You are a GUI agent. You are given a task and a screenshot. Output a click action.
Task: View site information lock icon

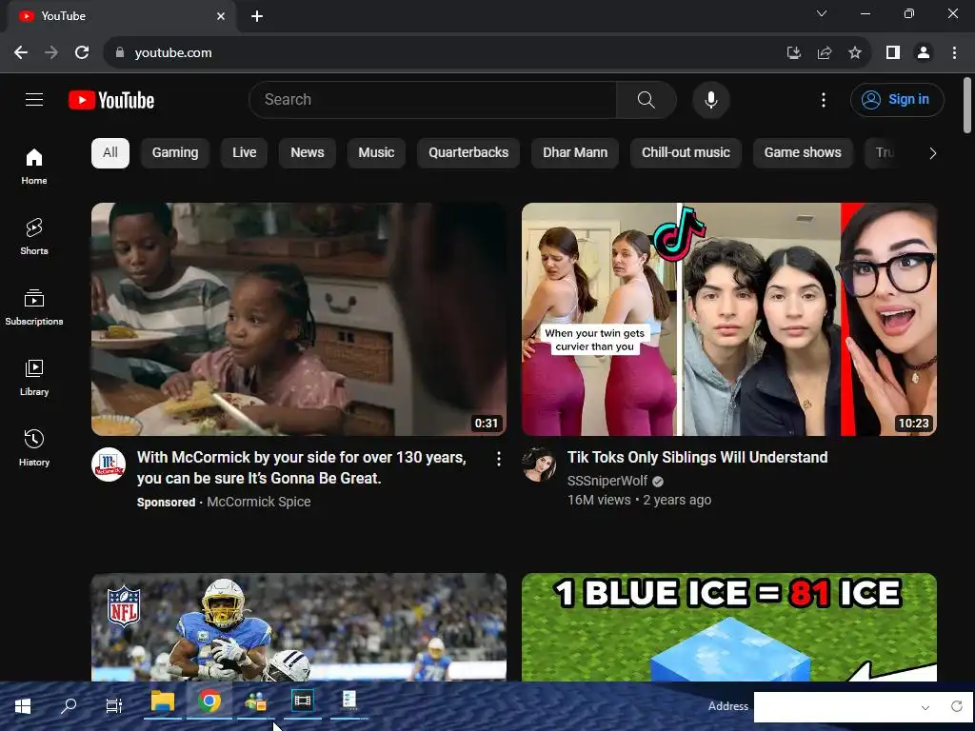[x=120, y=53]
